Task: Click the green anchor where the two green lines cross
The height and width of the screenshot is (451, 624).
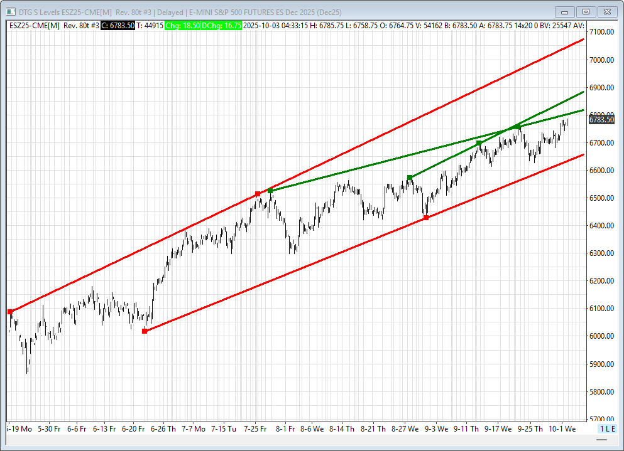Action: [518, 127]
